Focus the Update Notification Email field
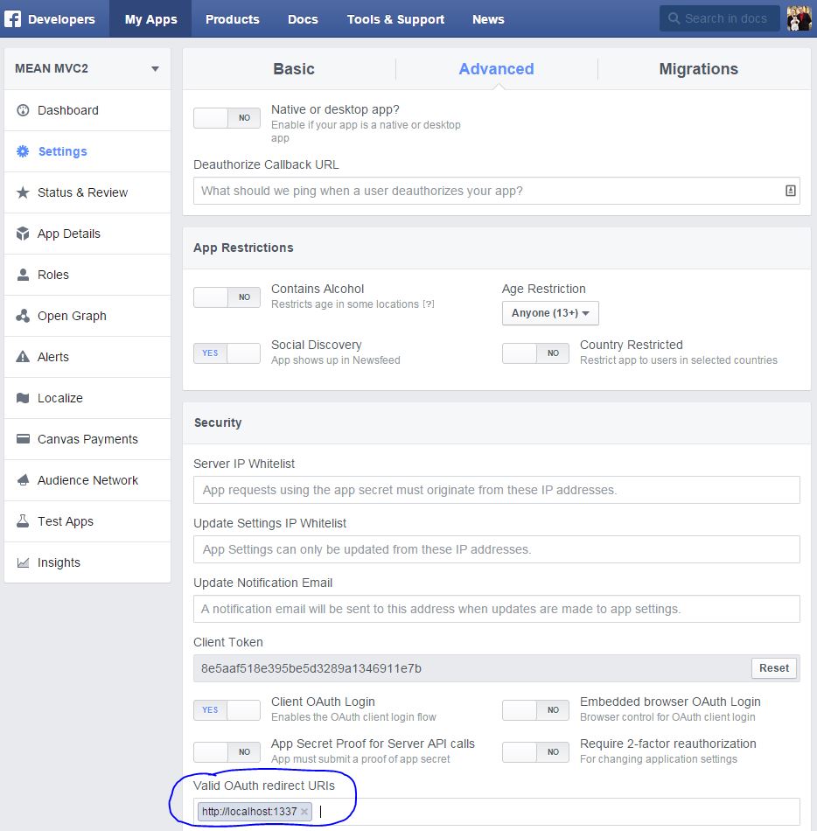The height and width of the screenshot is (831, 817). coord(497,609)
